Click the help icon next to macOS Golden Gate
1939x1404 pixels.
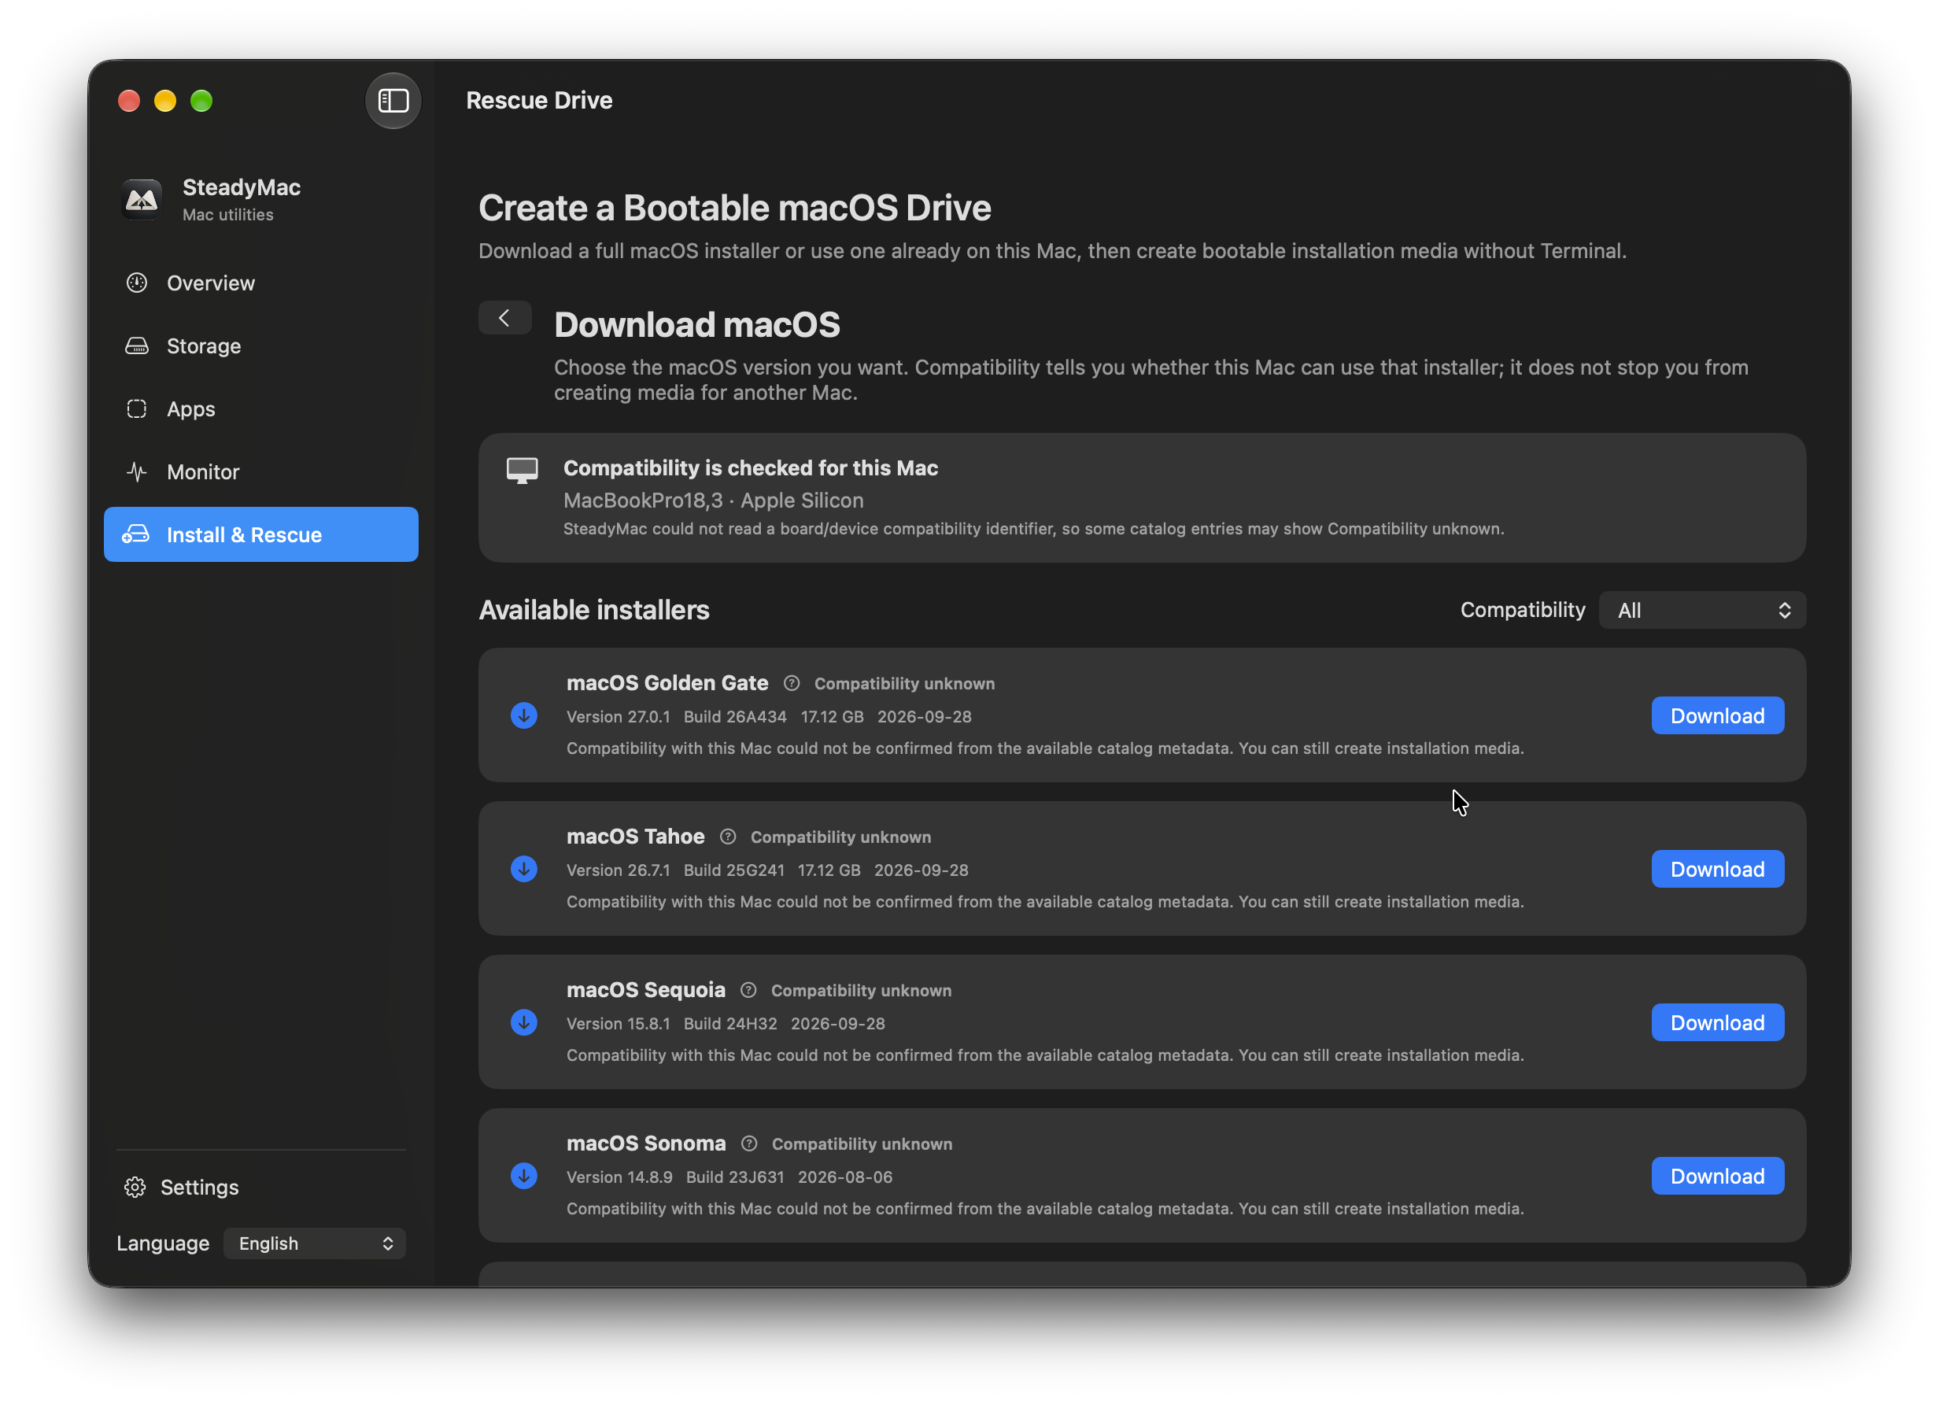click(792, 683)
